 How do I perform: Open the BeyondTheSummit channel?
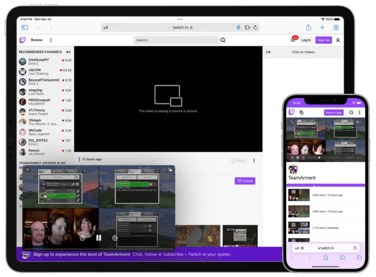click(45, 82)
